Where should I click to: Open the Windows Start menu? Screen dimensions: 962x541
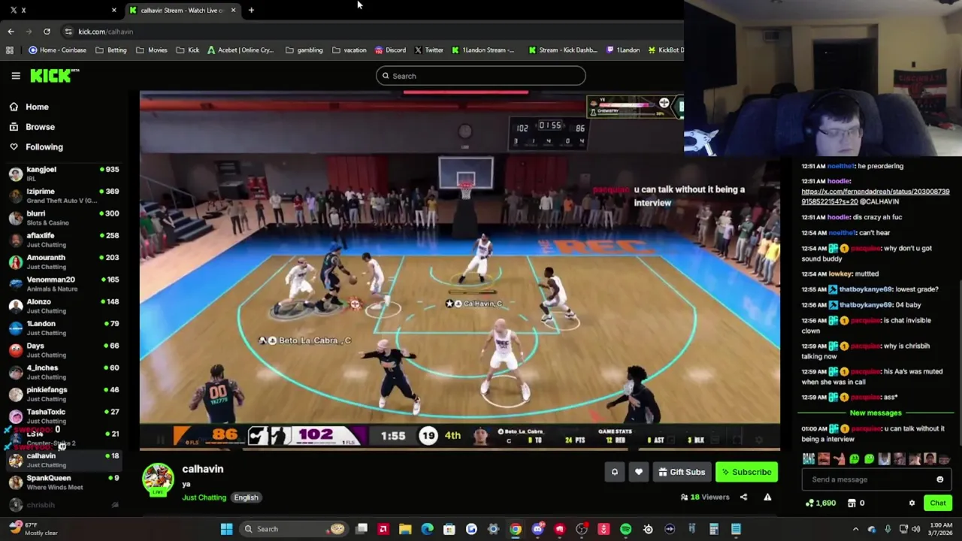(226, 529)
